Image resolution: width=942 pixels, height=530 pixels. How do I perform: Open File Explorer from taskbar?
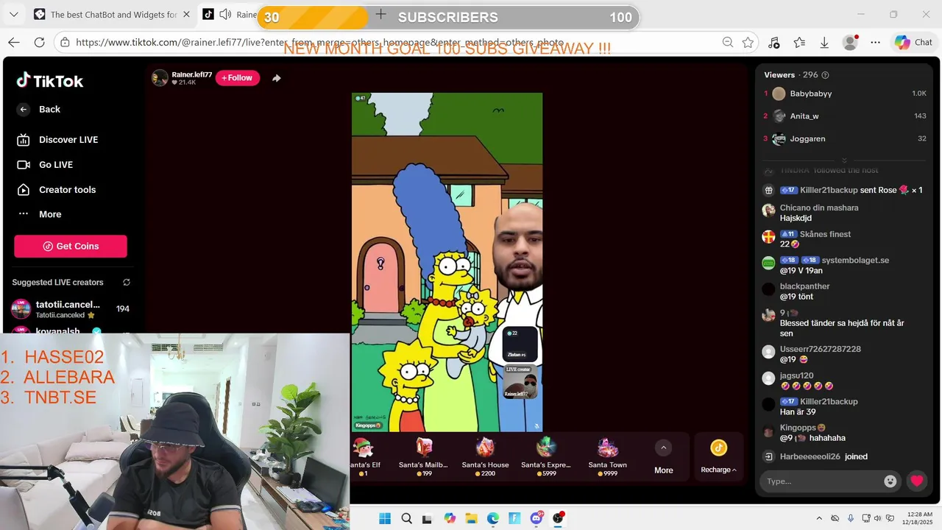471,518
